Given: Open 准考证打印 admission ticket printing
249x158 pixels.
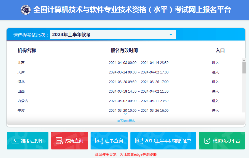Looking at the screenshot, I should coord(28,141).
